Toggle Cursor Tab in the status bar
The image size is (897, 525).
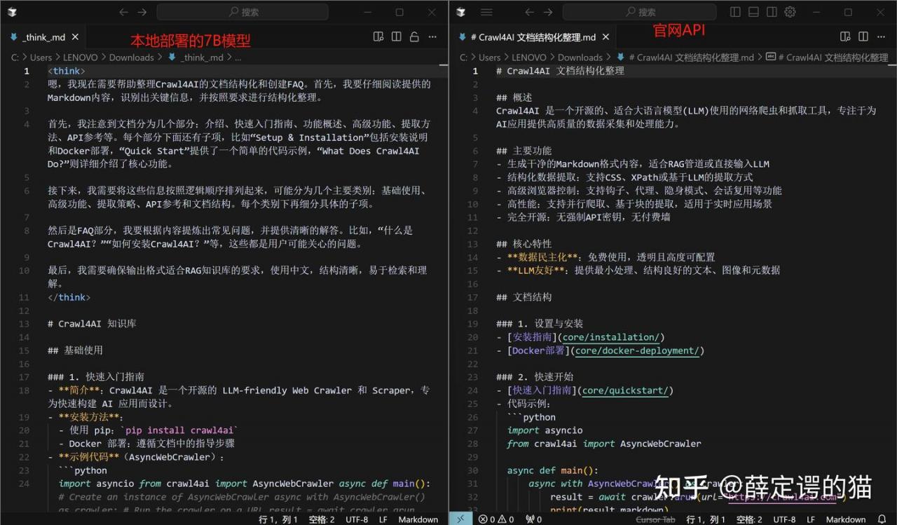[x=655, y=519]
